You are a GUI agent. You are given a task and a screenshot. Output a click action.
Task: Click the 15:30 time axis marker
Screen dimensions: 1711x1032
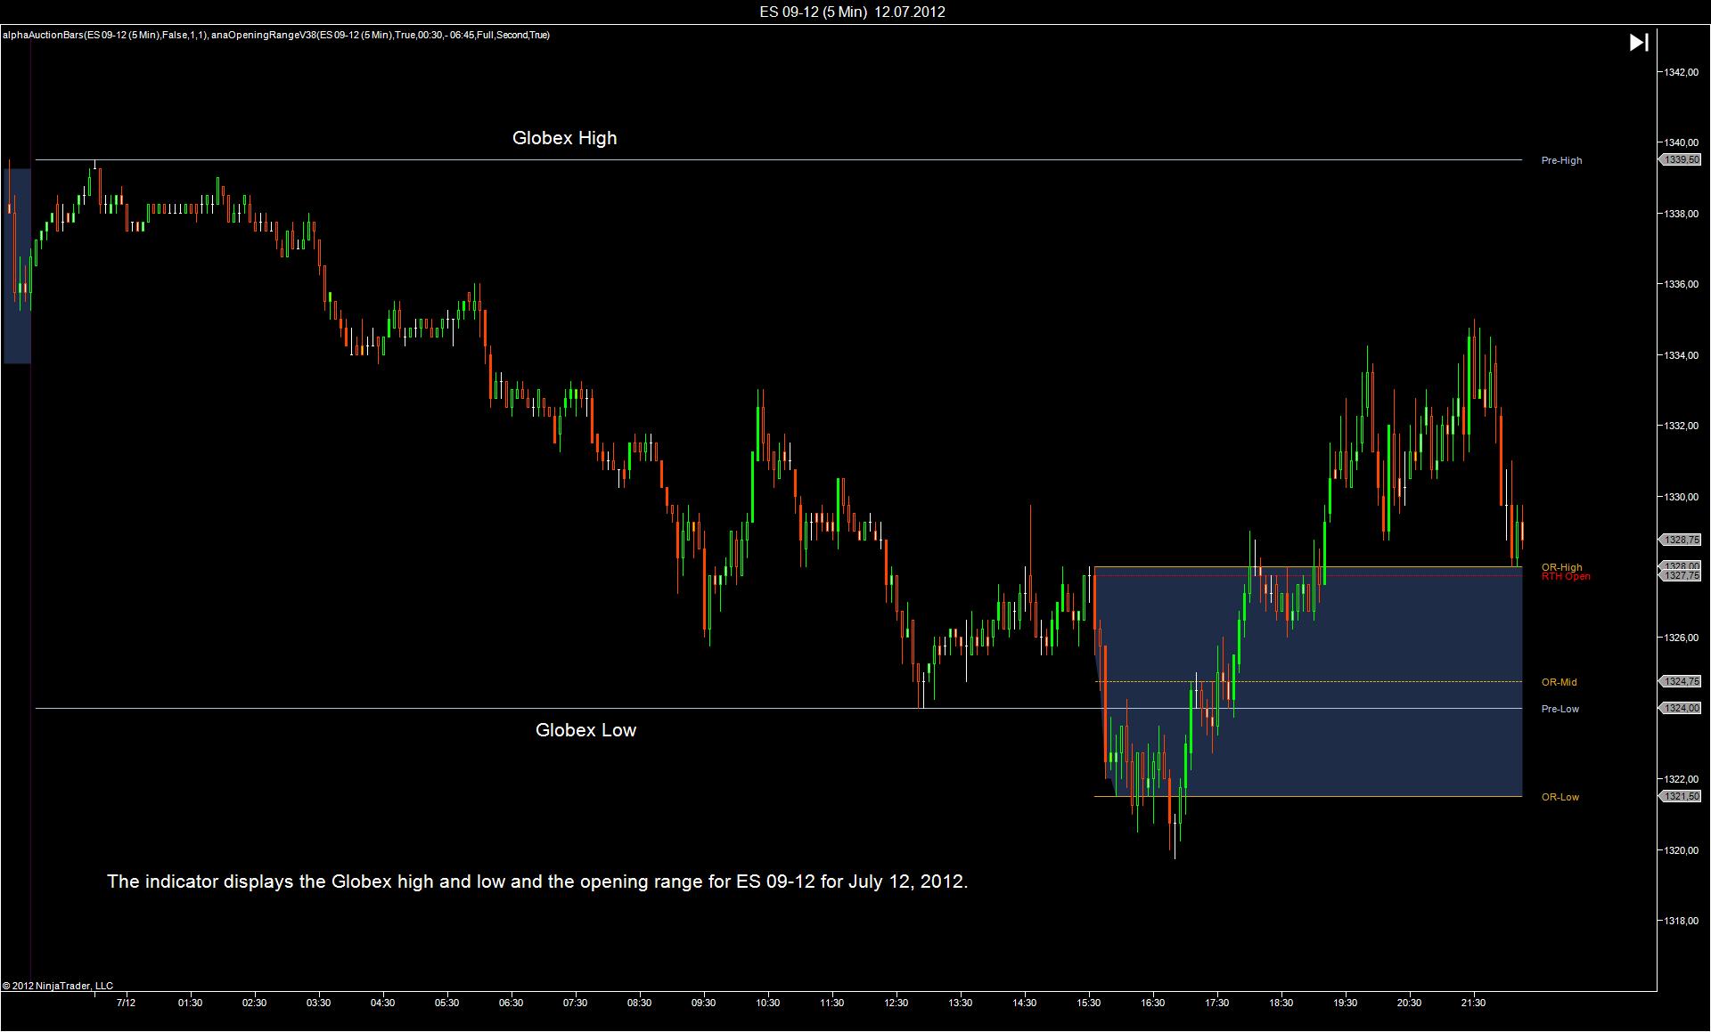click(x=1088, y=1003)
